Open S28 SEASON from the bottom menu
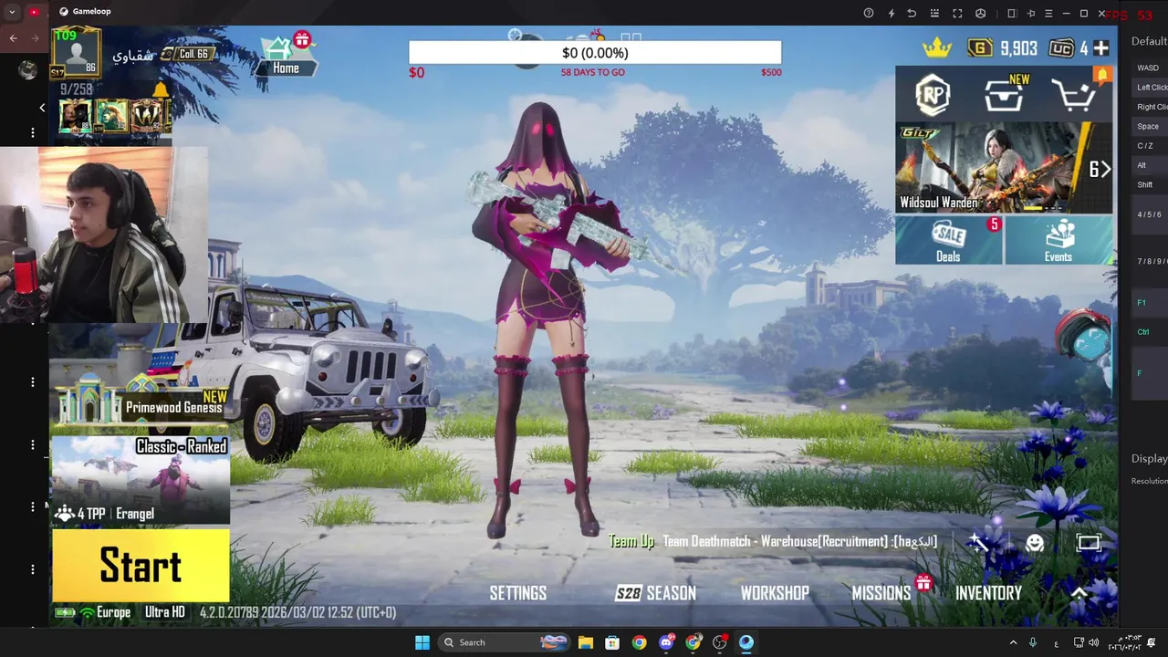 pos(656,593)
